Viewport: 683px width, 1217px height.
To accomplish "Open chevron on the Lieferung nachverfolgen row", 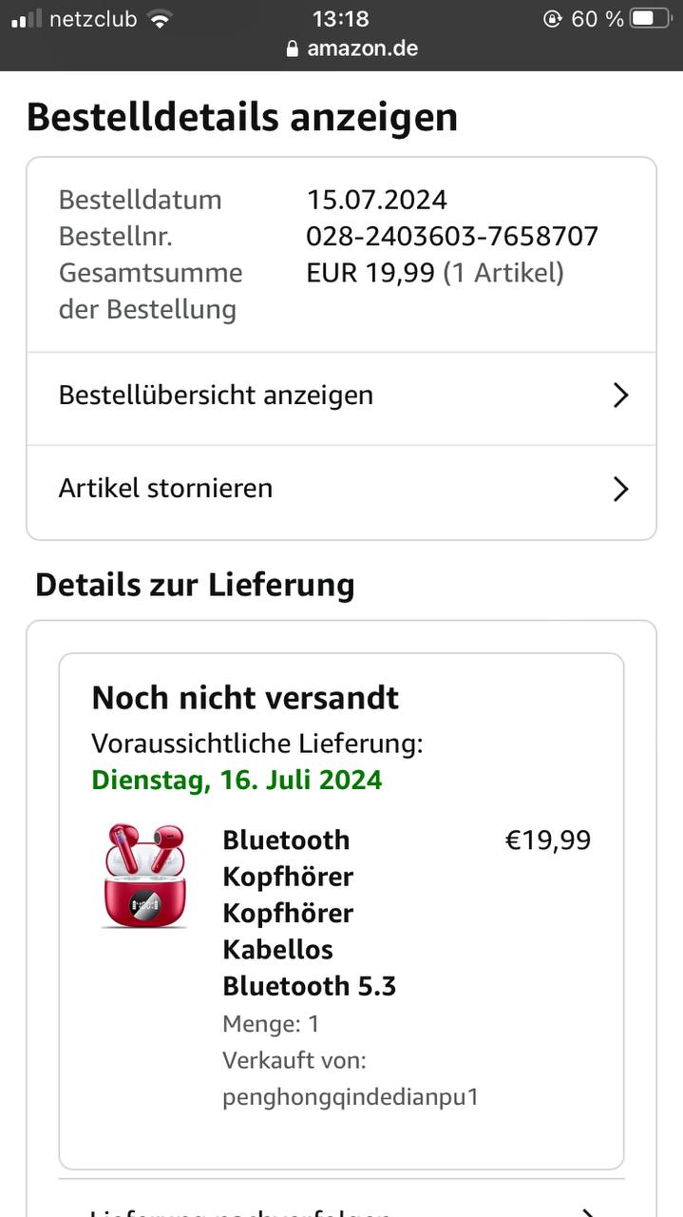I will [589, 1211].
